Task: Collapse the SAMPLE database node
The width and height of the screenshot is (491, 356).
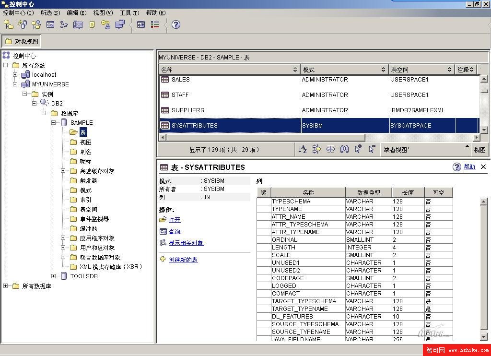Action: (54, 122)
